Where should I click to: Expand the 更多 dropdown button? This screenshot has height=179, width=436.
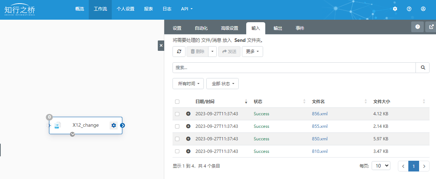[252, 52]
